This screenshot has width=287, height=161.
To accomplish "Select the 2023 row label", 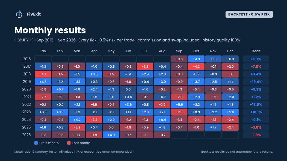I will [27, 112].
